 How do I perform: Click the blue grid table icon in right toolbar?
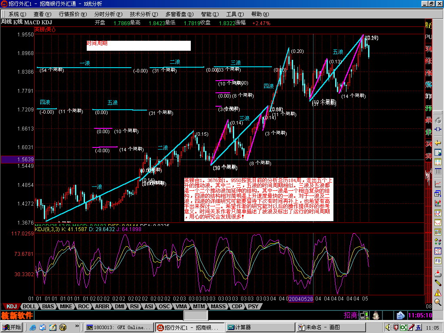(438, 171)
